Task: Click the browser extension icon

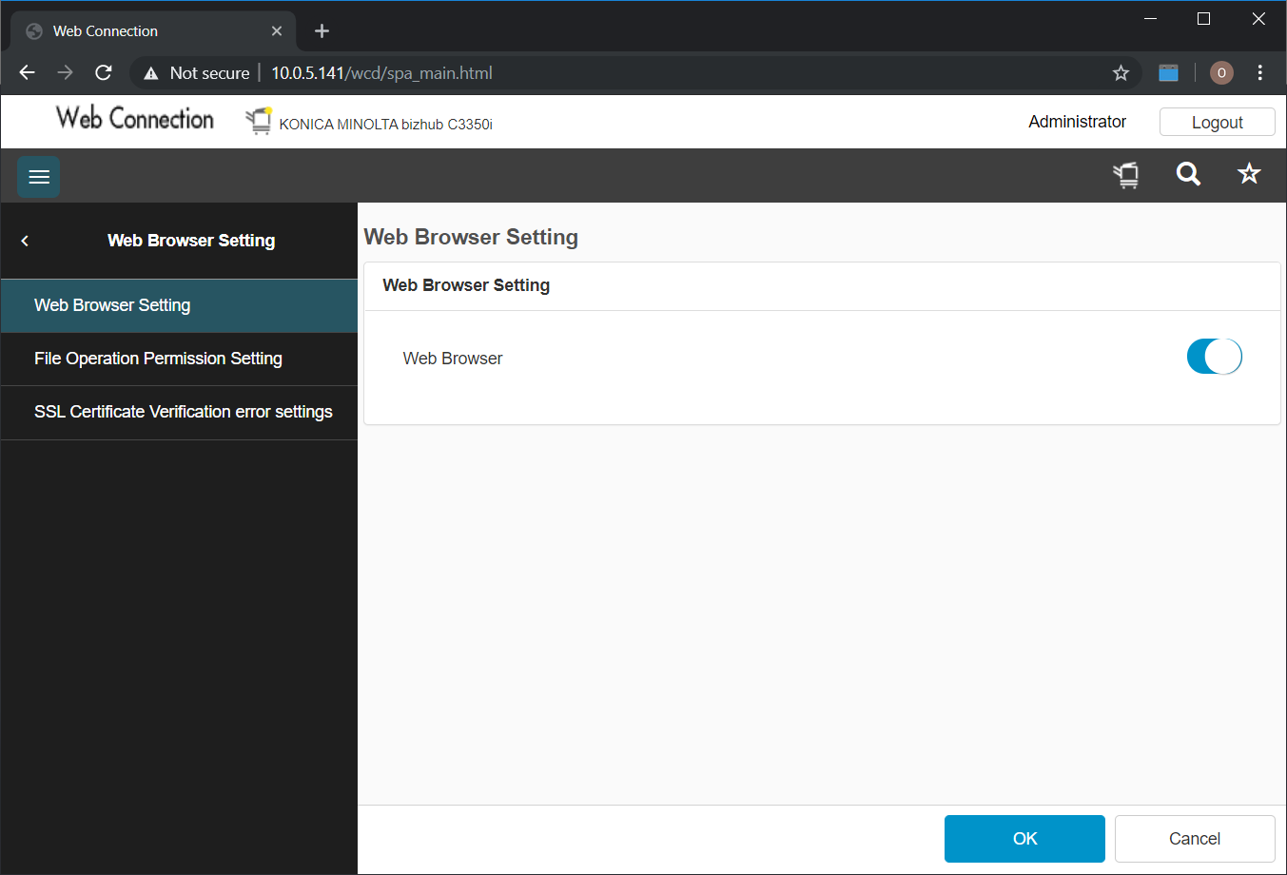Action: pos(1168,73)
